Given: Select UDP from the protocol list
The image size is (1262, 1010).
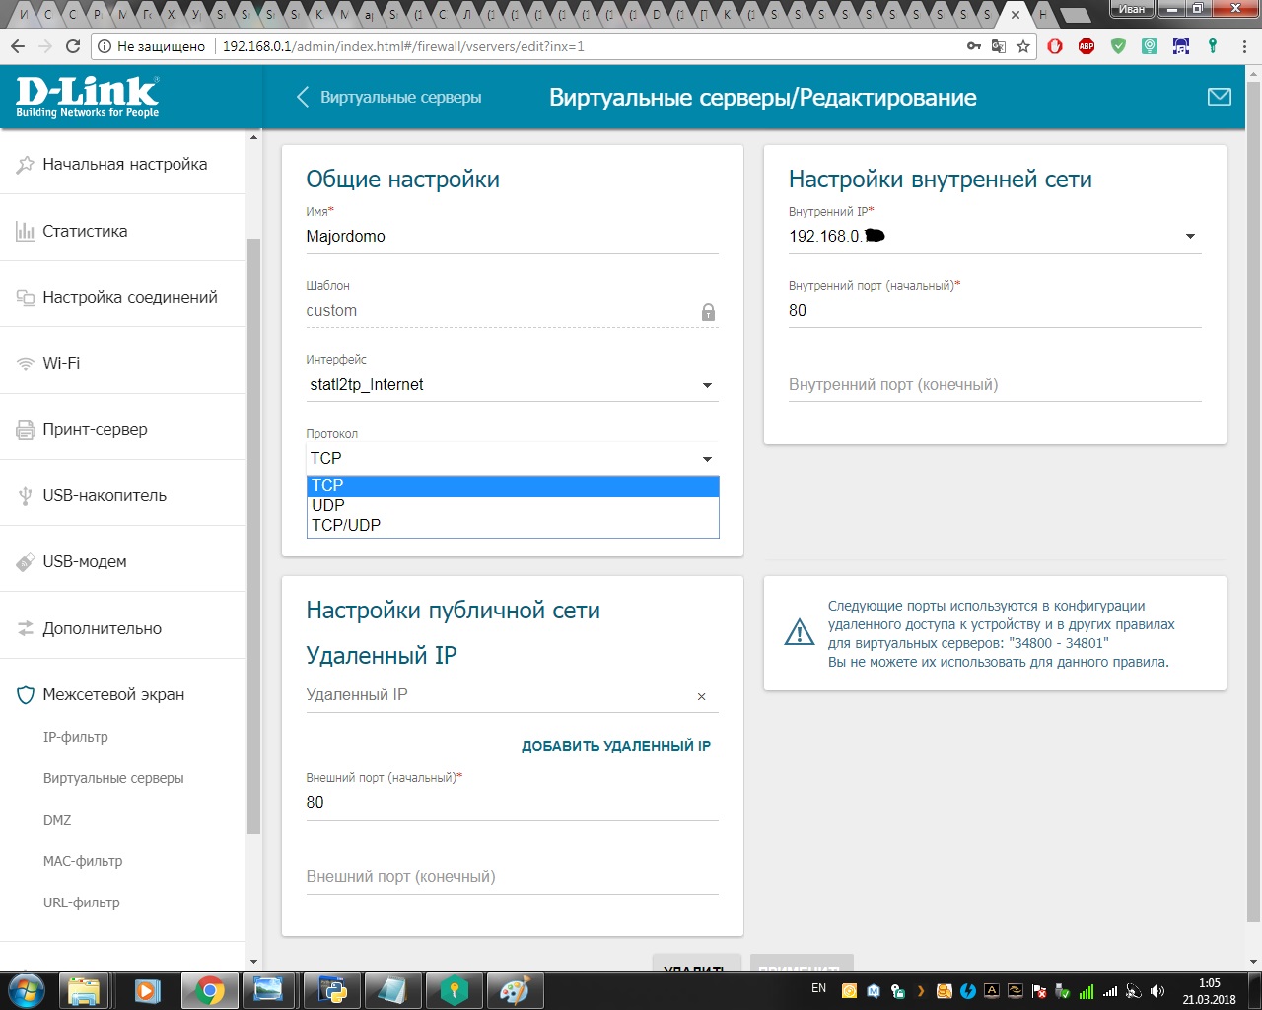Looking at the screenshot, I should 328,505.
